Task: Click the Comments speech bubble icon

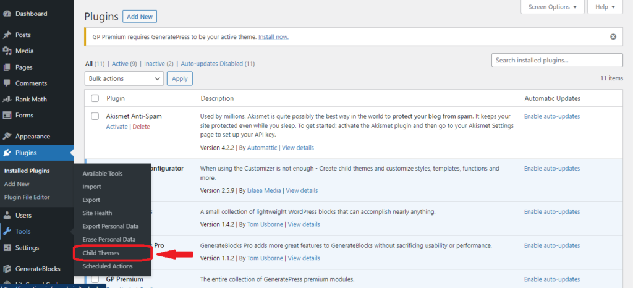Action: pyautogui.click(x=7, y=83)
